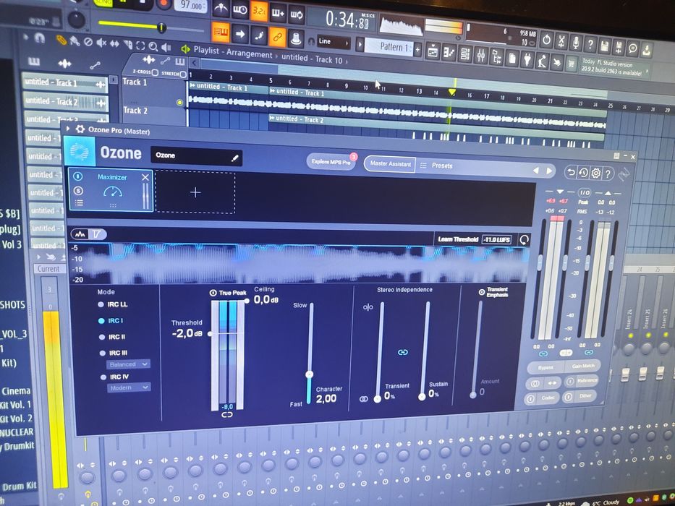
Task: Select the playlist magnet snap icon
Action: [x=39, y=38]
